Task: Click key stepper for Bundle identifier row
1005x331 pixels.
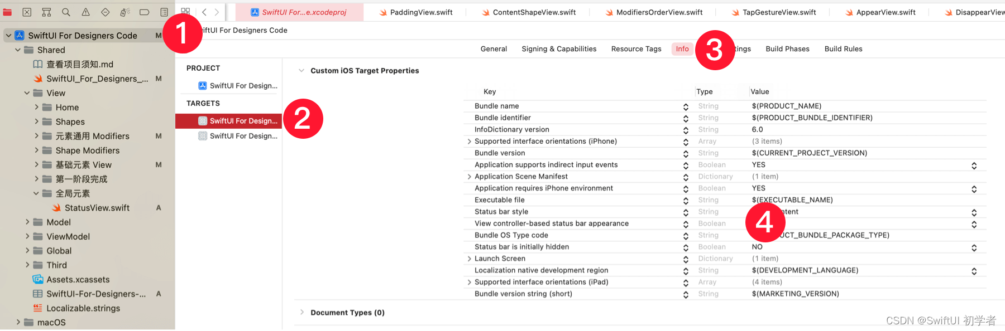Action: point(686,118)
